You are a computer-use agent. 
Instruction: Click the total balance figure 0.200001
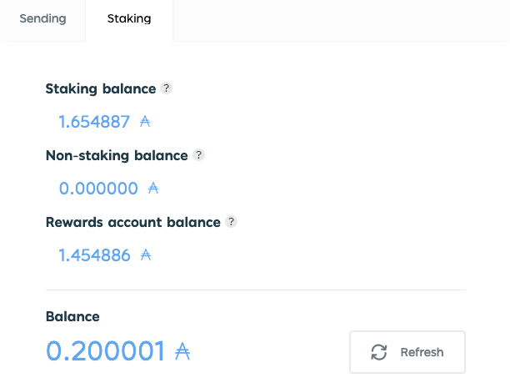105,350
